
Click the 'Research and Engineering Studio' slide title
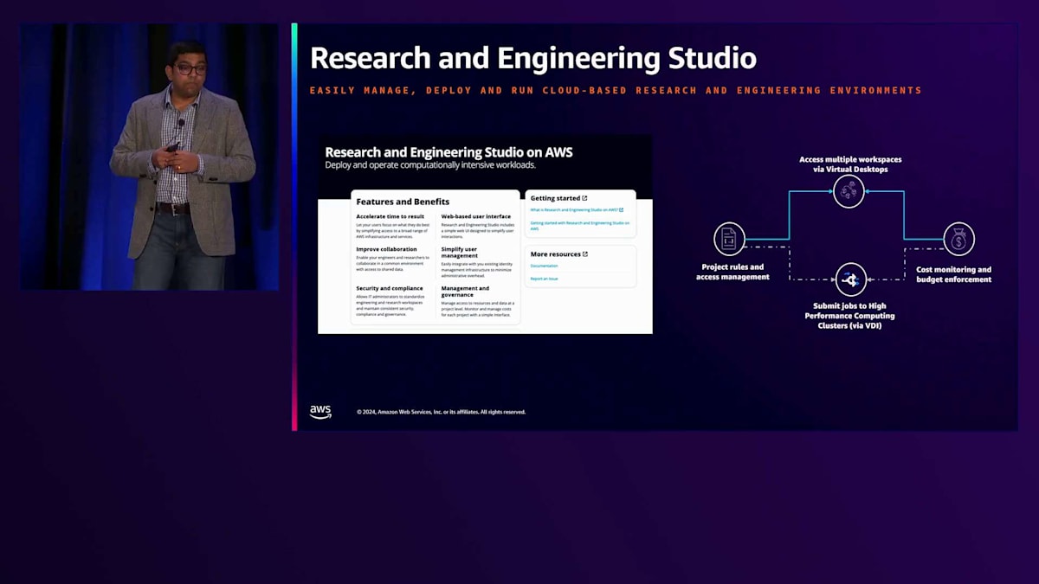point(533,58)
